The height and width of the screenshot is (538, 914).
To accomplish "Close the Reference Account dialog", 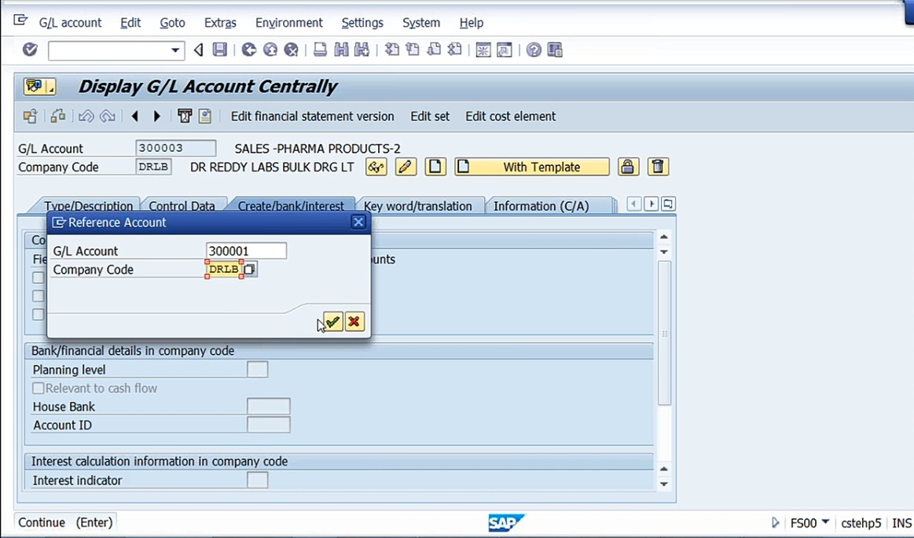I will [x=358, y=222].
